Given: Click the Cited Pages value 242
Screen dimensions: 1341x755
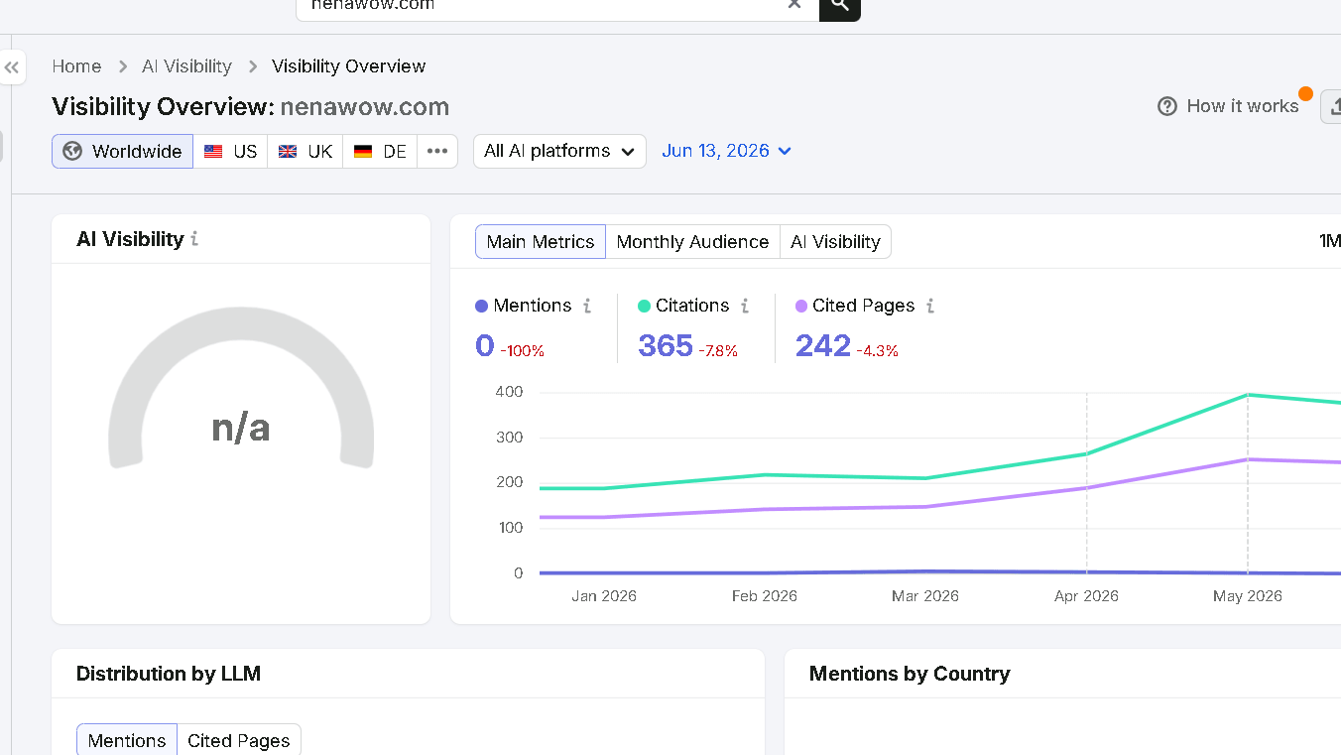Looking at the screenshot, I should (x=823, y=345).
